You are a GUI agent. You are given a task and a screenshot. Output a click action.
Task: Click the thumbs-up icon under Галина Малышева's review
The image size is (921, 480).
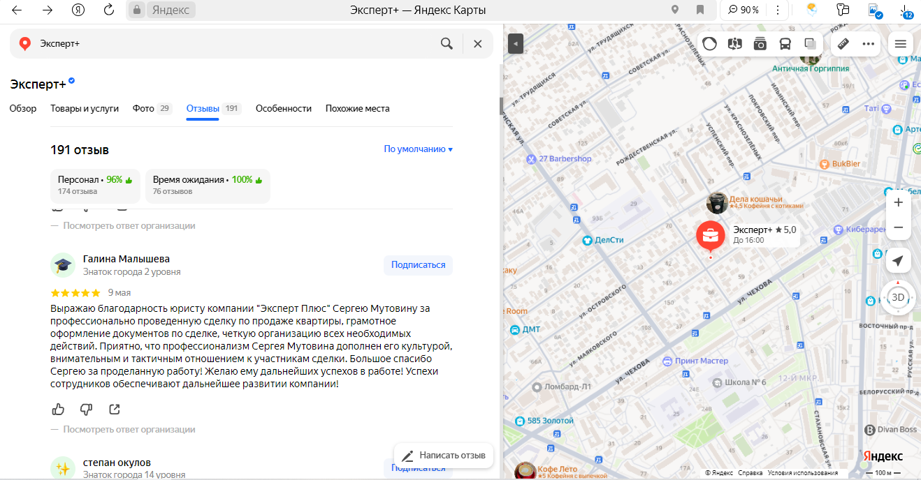point(59,409)
